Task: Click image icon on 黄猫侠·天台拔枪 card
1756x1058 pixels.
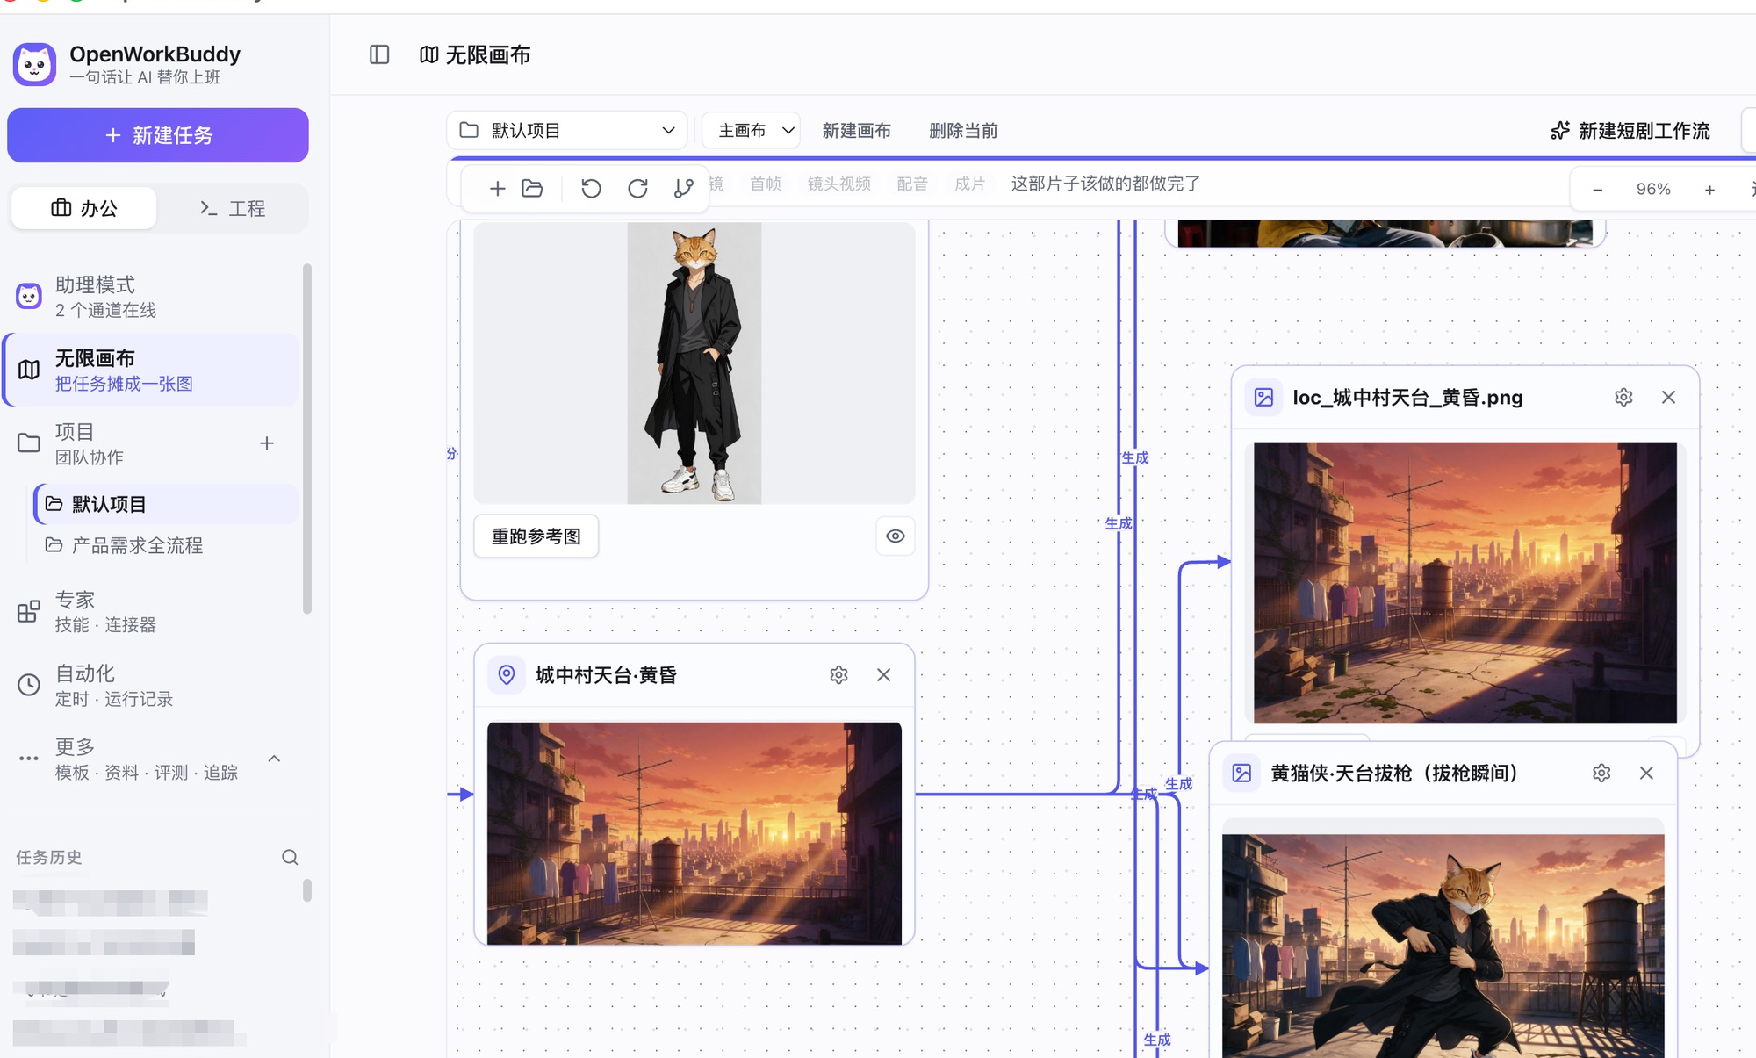Action: (1241, 773)
